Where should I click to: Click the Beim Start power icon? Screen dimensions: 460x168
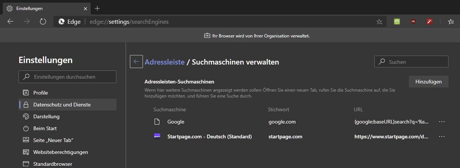click(26, 128)
